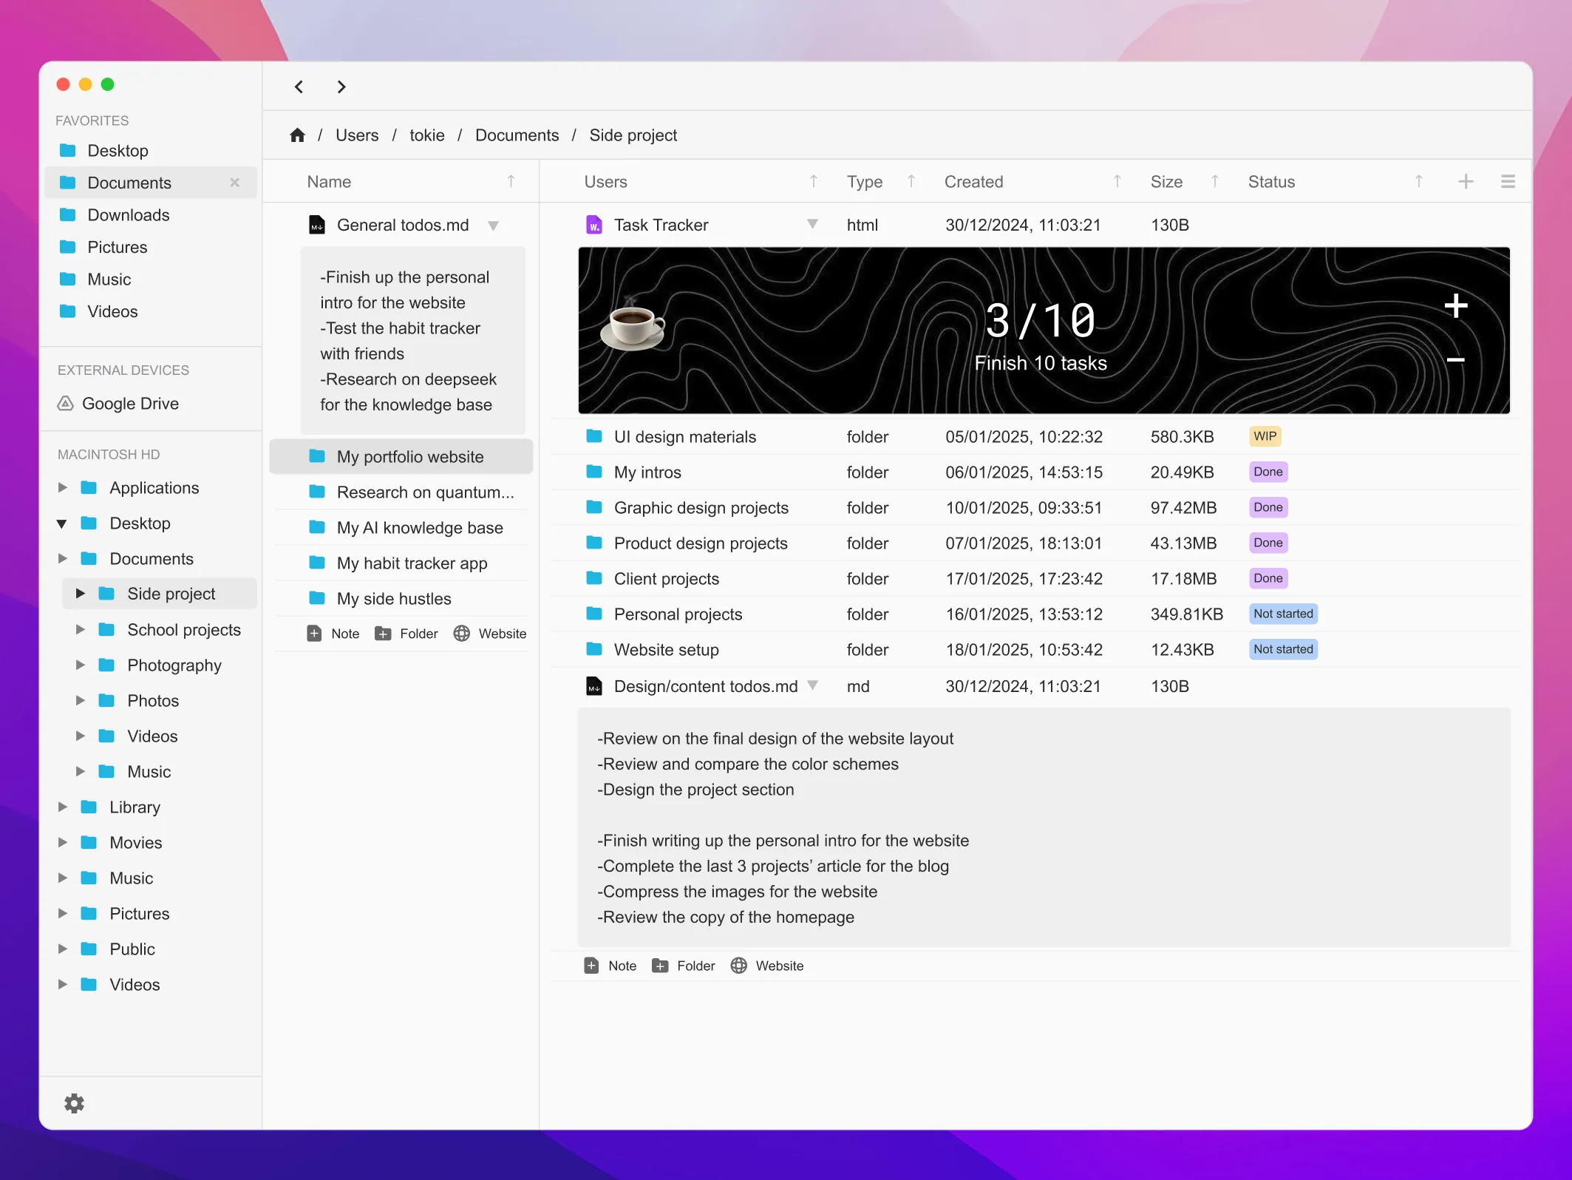1572x1180 pixels.
Task: Expand the Applications tree folder
Action: 63,488
